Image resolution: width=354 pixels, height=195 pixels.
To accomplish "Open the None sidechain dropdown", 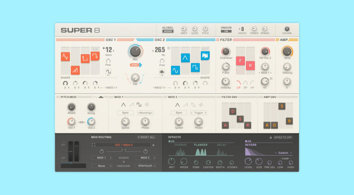I will [x=102, y=166].
